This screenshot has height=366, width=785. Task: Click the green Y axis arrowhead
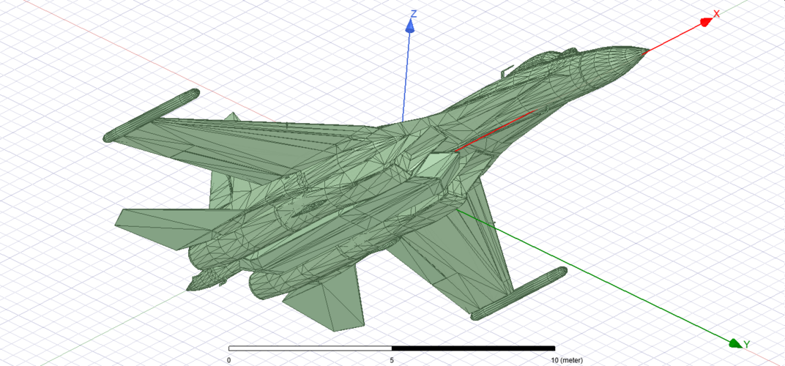click(x=734, y=343)
